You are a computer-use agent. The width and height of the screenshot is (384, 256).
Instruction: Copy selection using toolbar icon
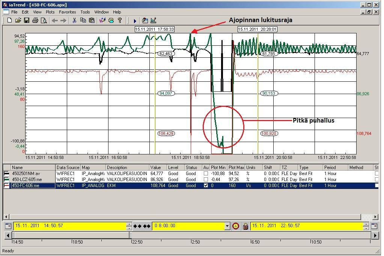point(83,20)
